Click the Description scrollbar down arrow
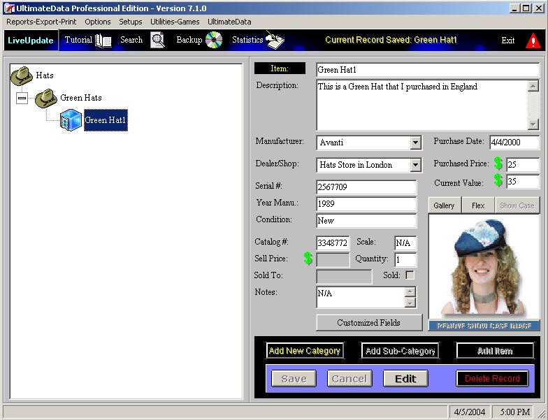 (533, 124)
